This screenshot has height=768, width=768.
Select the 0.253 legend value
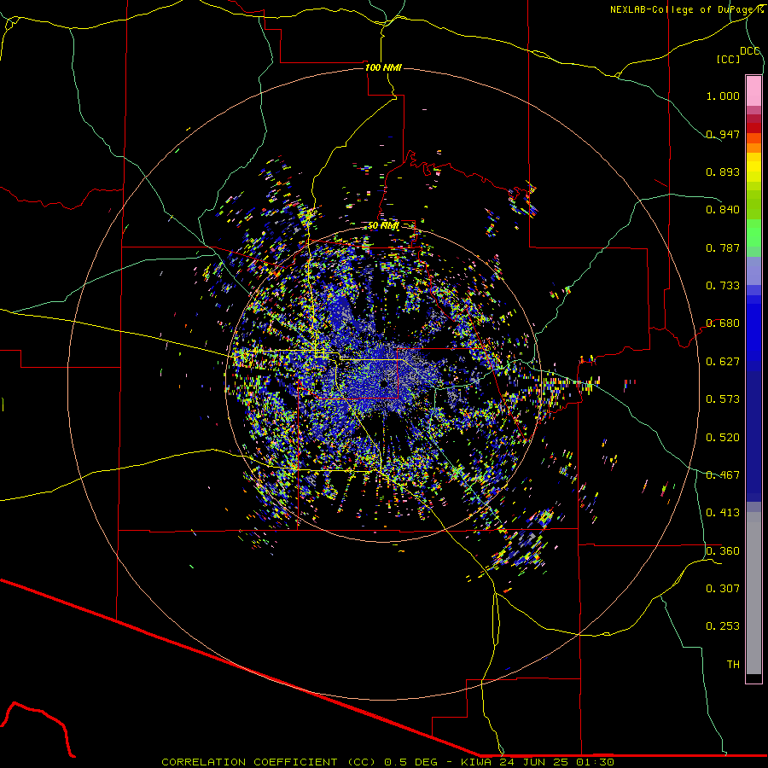click(723, 626)
